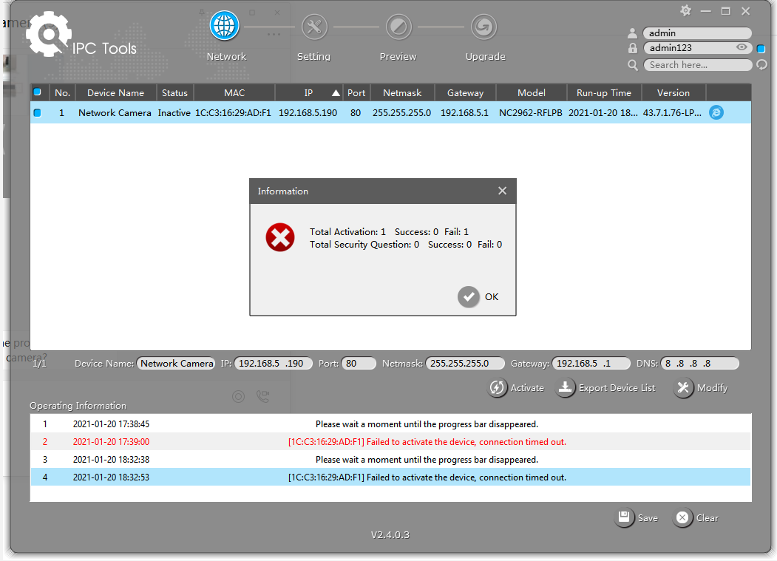Sort by Device Name column header
The height and width of the screenshot is (561, 777).
115,92
